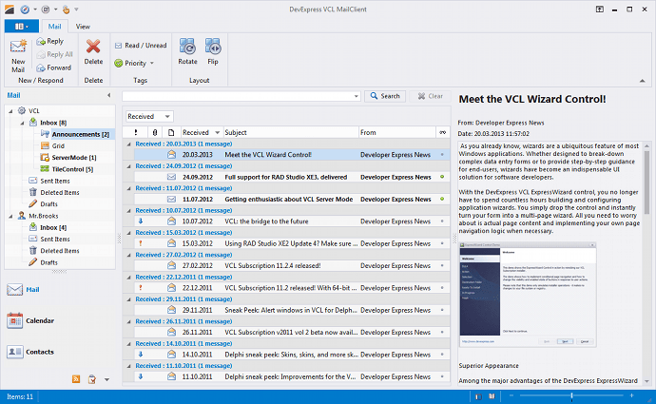The width and height of the screenshot is (656, 404).
Task: Collapse the Received 24.09.2012 group
Action: tap(129, 166)
